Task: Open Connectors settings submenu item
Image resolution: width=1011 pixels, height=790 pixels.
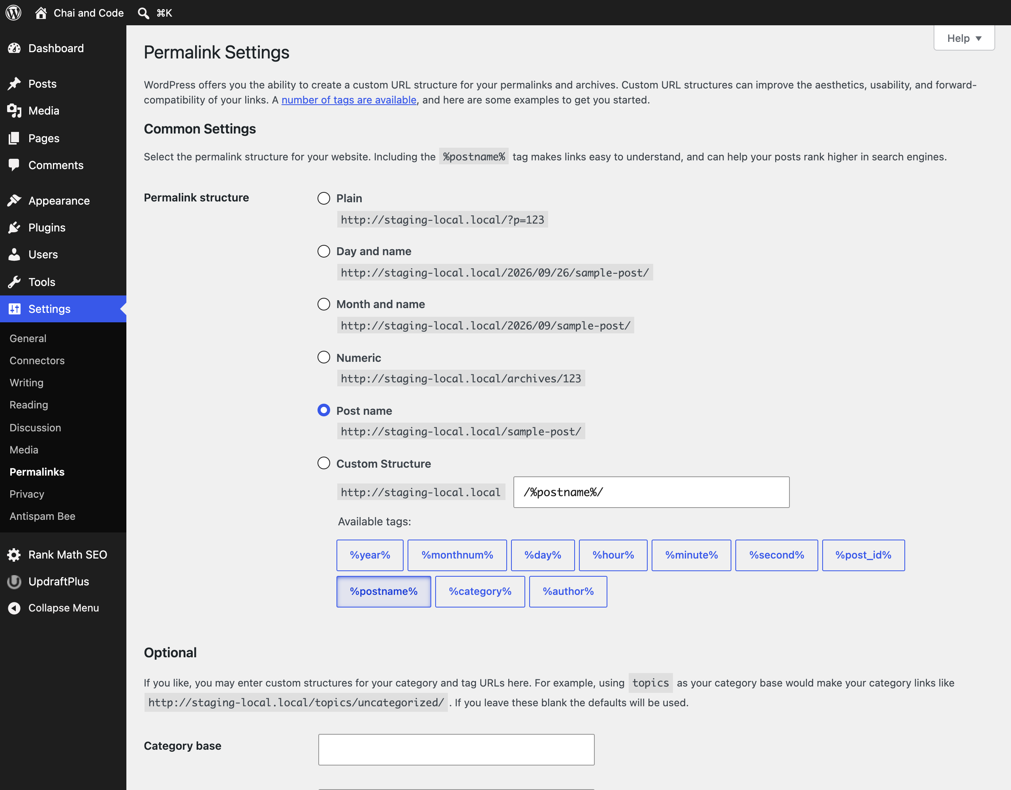Action: click(x=37, y=360)
